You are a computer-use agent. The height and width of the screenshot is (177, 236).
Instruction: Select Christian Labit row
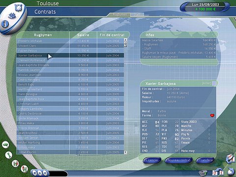[70, 104]
